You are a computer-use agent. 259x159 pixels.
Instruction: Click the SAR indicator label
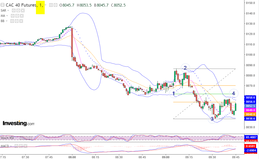pos(3,11)
